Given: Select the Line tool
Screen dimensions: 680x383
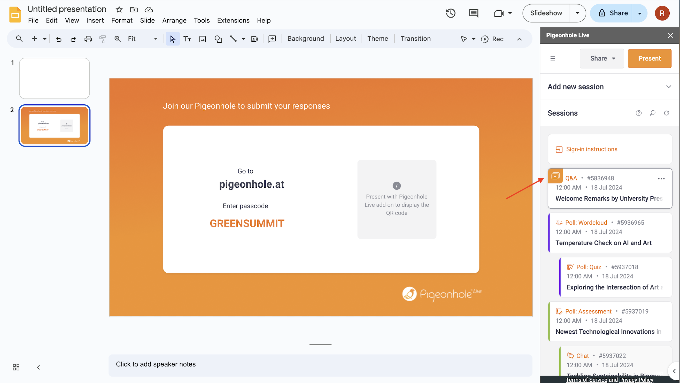Looking at the screenshot, I should 233,39.
